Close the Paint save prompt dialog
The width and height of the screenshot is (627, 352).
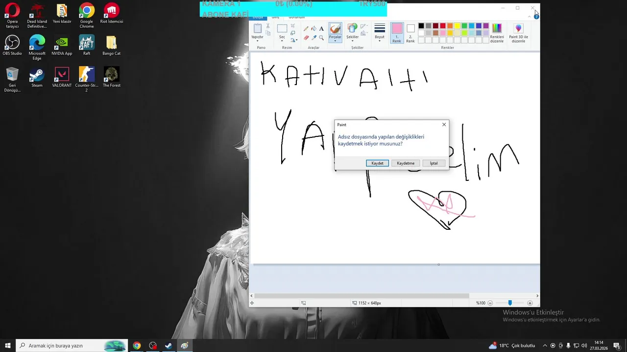tap(444, 125)
